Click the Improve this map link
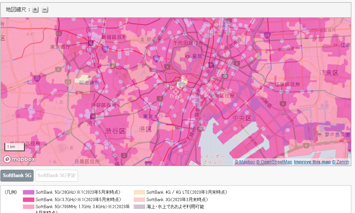This screenshot has height=213, width=355. pyautogui.click(x=312, y=162)
